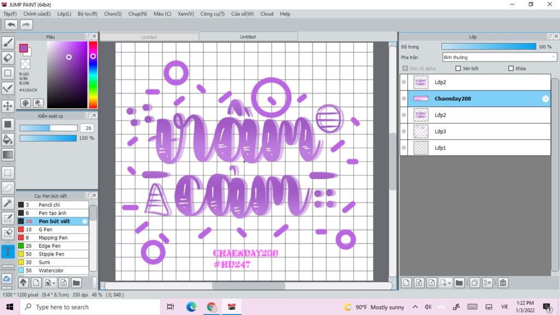Open the Cửa sổ(W) menu
The image size is (560, 315).
(x=242, y=14)
